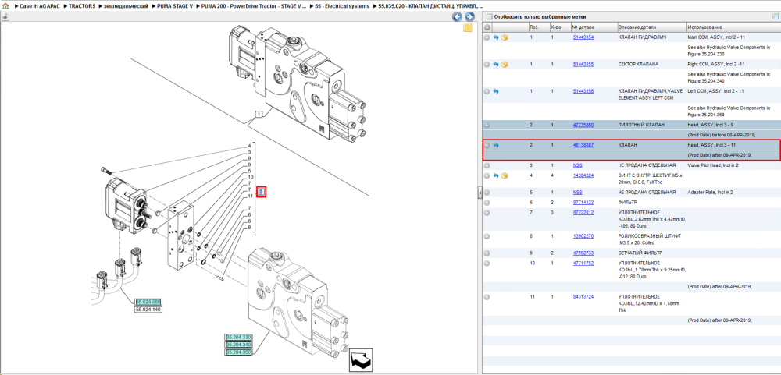Go to next figure with right arrow

pos(469,17)
